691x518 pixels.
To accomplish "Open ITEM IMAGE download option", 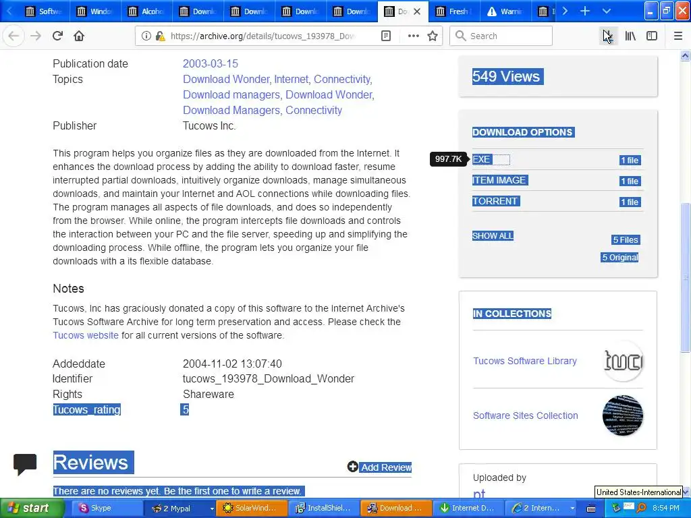I will pos(500,180).
